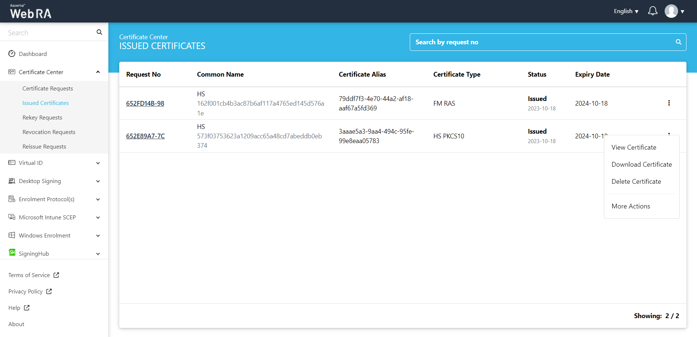Screen dimensions: 697x337
Task: Focus the Search by request no field
Action: pyautogui.click(x=542, y=42)
